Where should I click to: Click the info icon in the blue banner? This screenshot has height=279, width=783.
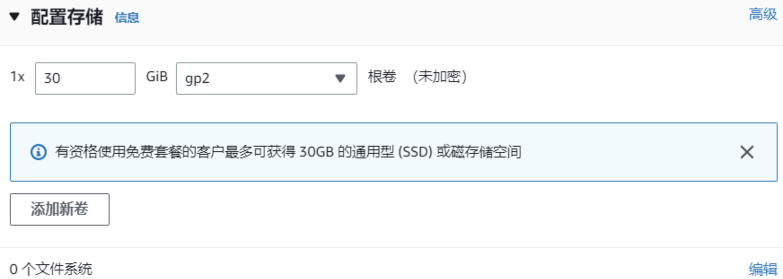point(38,152)
